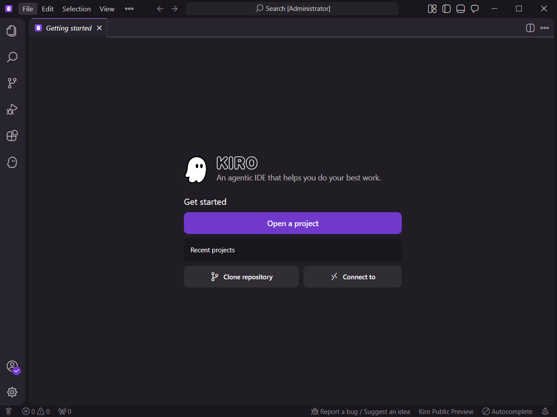Open Source Control view
The height and width of the screenshot is (417, 557).
click(x=12, y=83)
